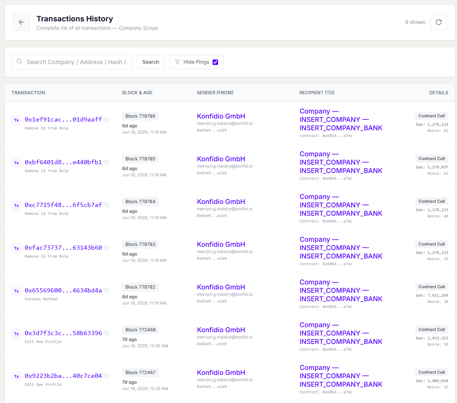Copy hash 0xbf6401d8...e440bfb1

[x=107, y=162]
